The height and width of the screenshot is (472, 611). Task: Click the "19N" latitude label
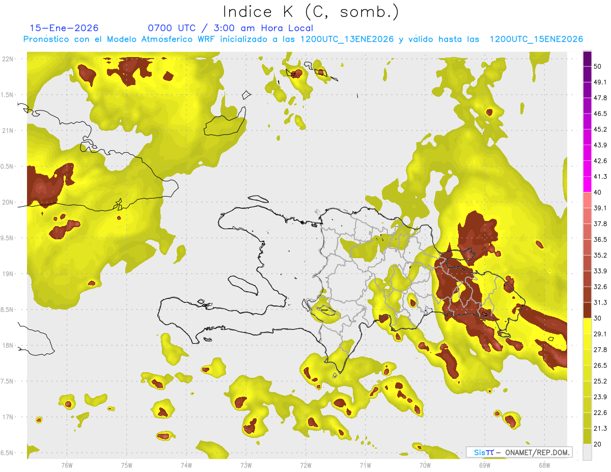point(8,274)
